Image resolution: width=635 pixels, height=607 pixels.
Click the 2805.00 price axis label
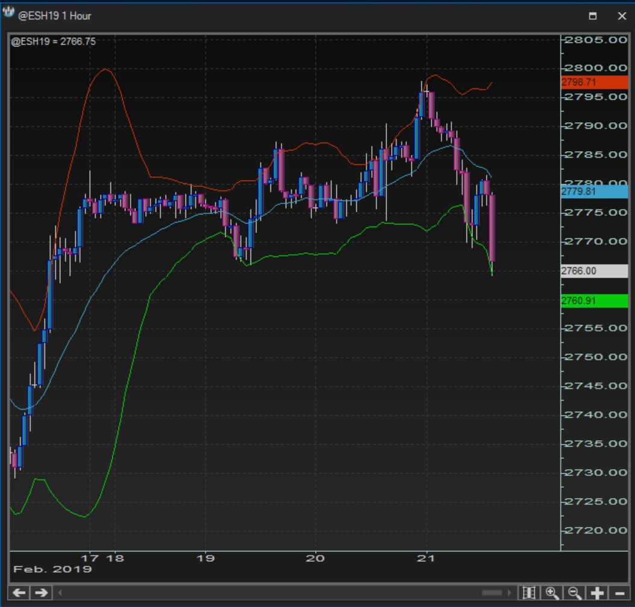(596, 40)
